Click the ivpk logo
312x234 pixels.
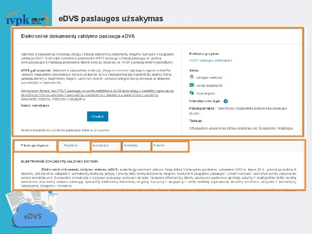[27, 19]
